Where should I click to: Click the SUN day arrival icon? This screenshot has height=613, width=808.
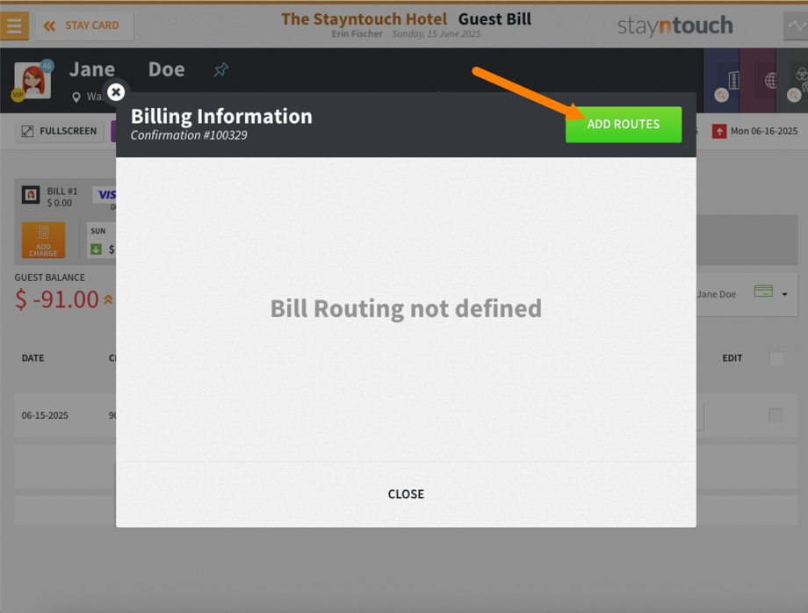96,249
